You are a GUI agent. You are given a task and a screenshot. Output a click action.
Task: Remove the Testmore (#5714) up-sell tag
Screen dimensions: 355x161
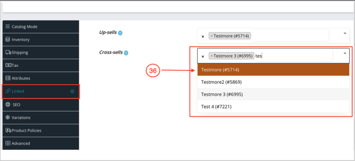(x=212, y=36)
